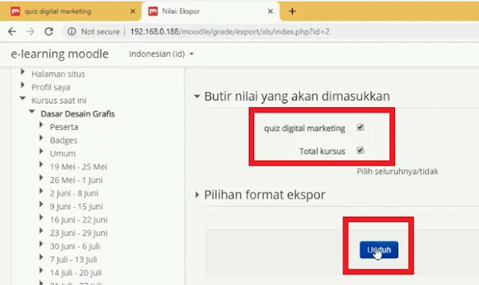479x285 pixels.
Task: Click Moodle favicon on Nilai: Ekspor tab
Action: click(x=153, y=11)
